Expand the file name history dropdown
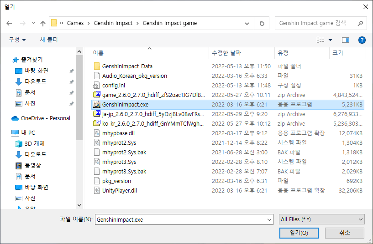Image resolution: width=373 pixels, height=244 pixels. [269, 219]
